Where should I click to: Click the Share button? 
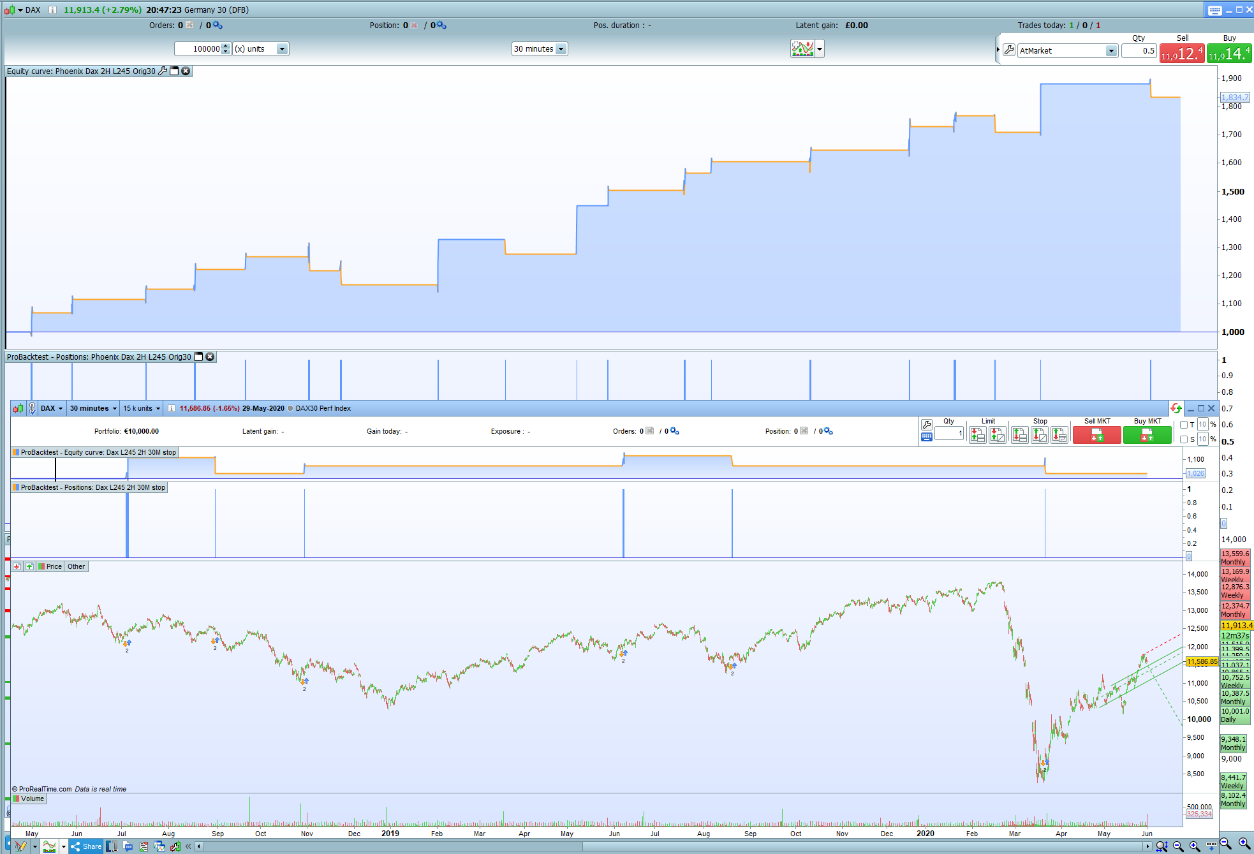[x=86, y=846]
